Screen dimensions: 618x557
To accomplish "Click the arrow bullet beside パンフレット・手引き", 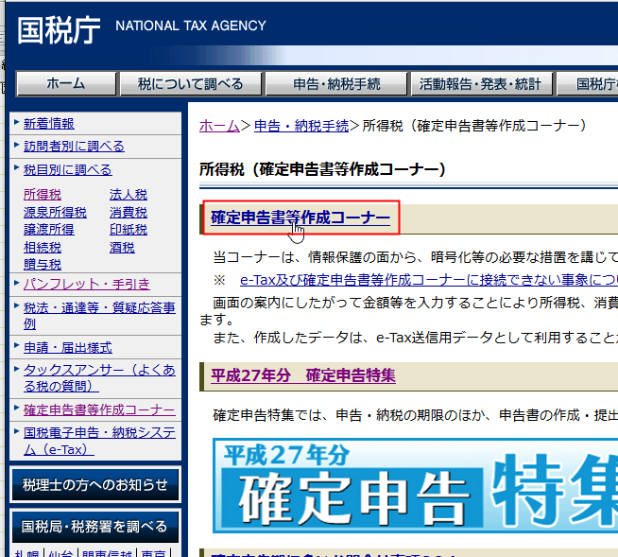I will coord(17,283).
